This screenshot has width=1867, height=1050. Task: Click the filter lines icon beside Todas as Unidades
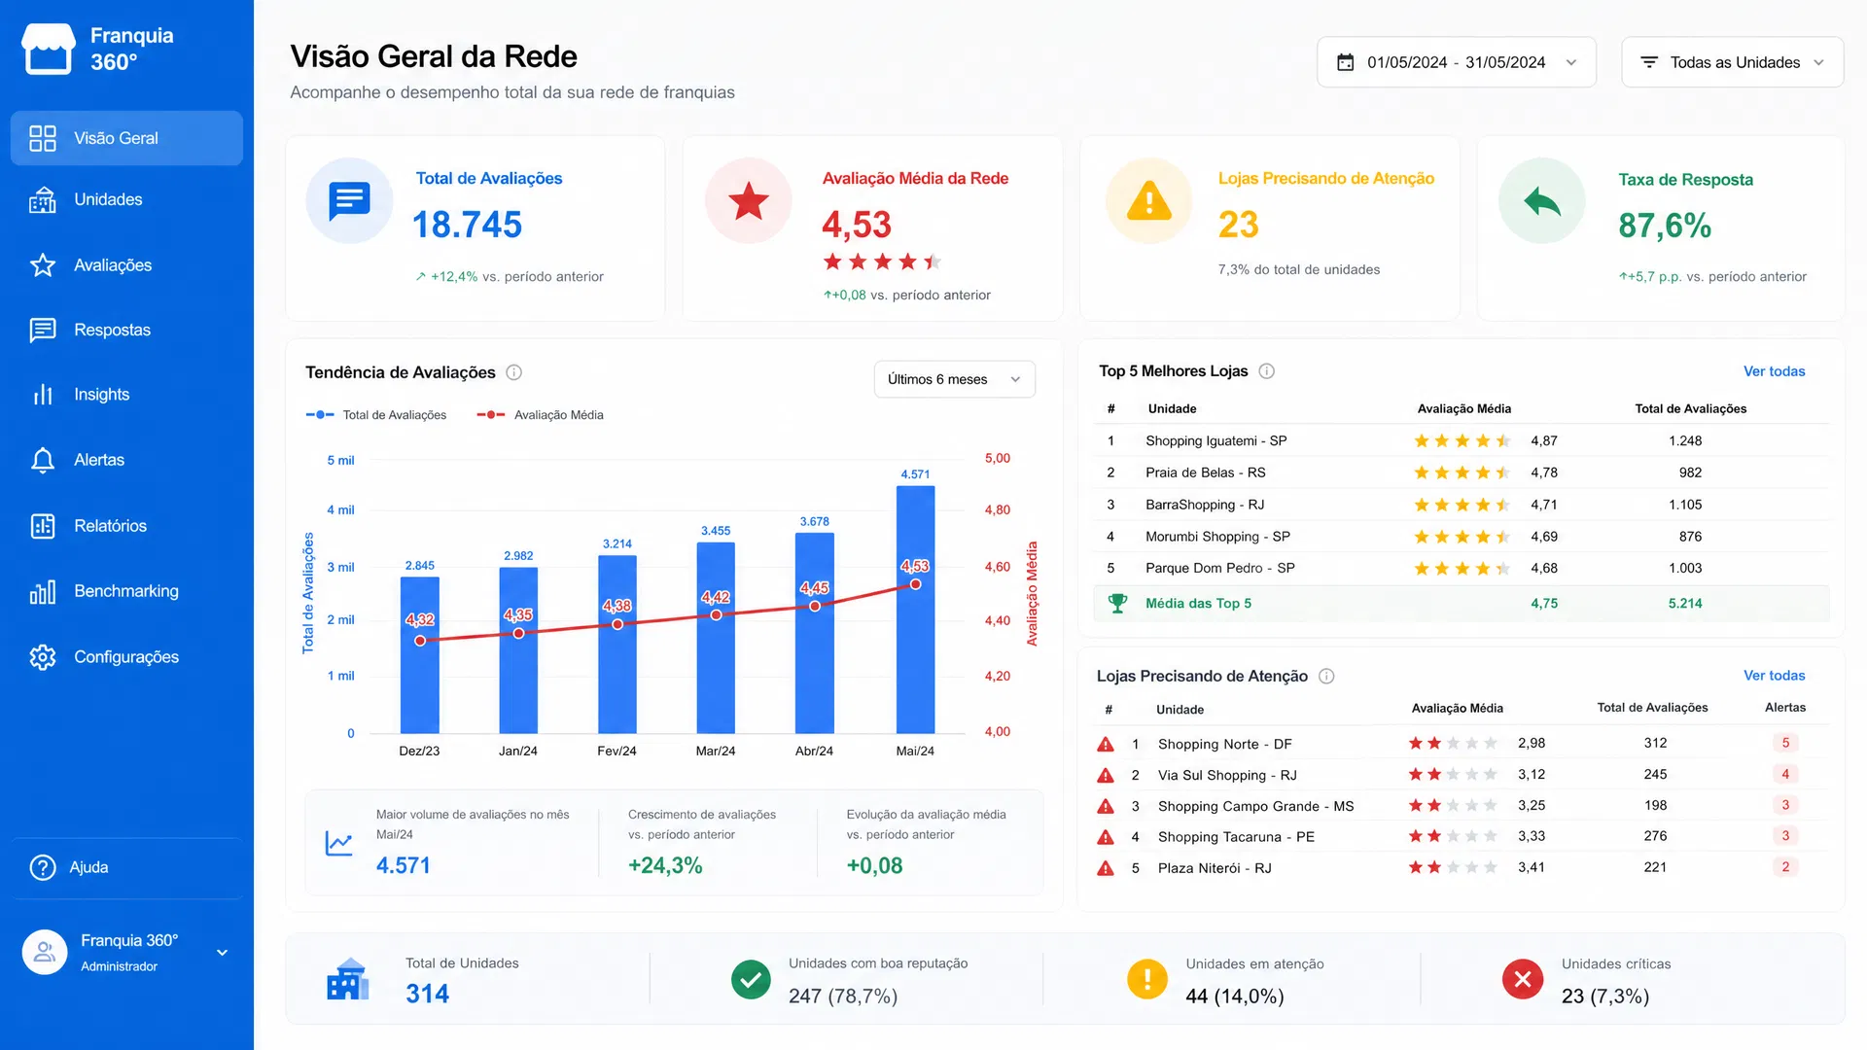tap(1649, 62)
